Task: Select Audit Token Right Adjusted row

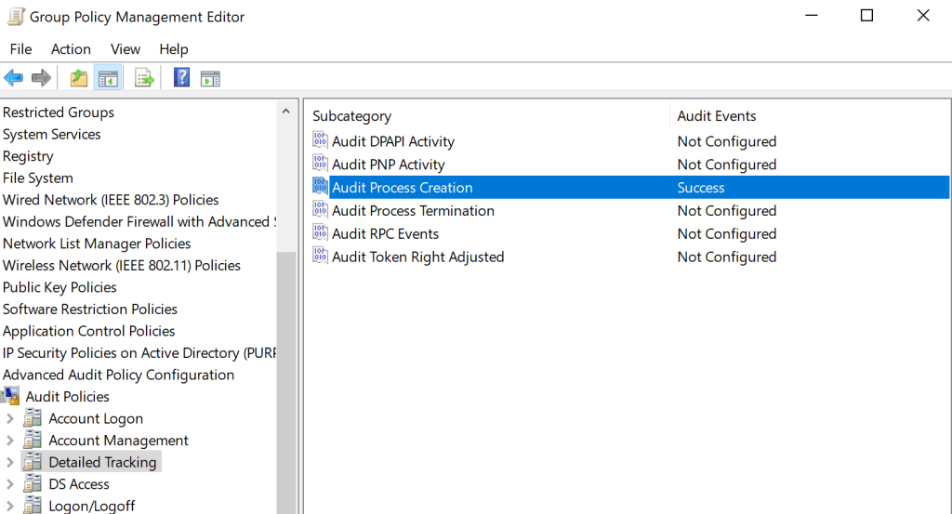Action: coord(417,257)
